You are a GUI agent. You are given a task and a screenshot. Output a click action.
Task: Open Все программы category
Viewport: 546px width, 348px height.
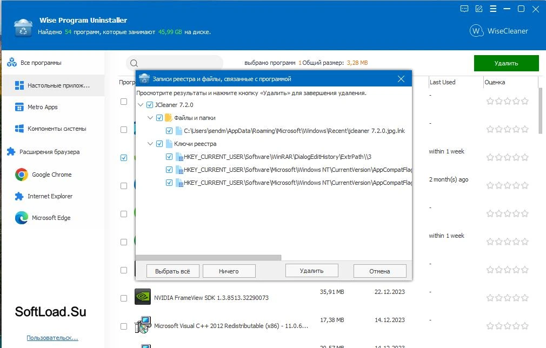pyautogui.click(x=41, y=63)
